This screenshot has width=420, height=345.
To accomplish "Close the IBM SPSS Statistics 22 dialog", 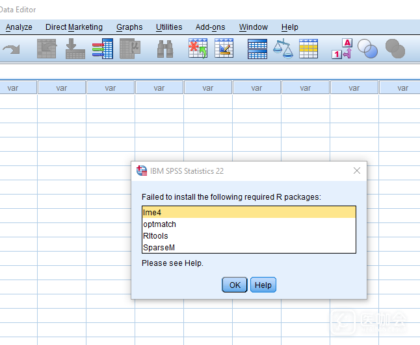I will click(356, 171).
